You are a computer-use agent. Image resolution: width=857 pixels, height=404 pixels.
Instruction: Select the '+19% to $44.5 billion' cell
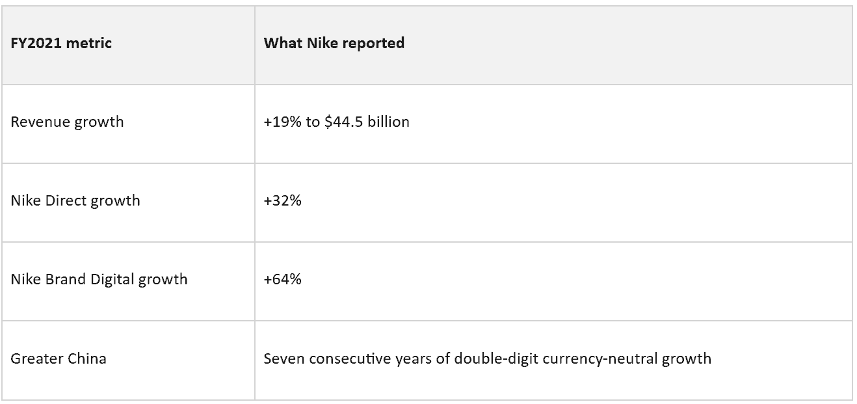[x=553, y=124]
